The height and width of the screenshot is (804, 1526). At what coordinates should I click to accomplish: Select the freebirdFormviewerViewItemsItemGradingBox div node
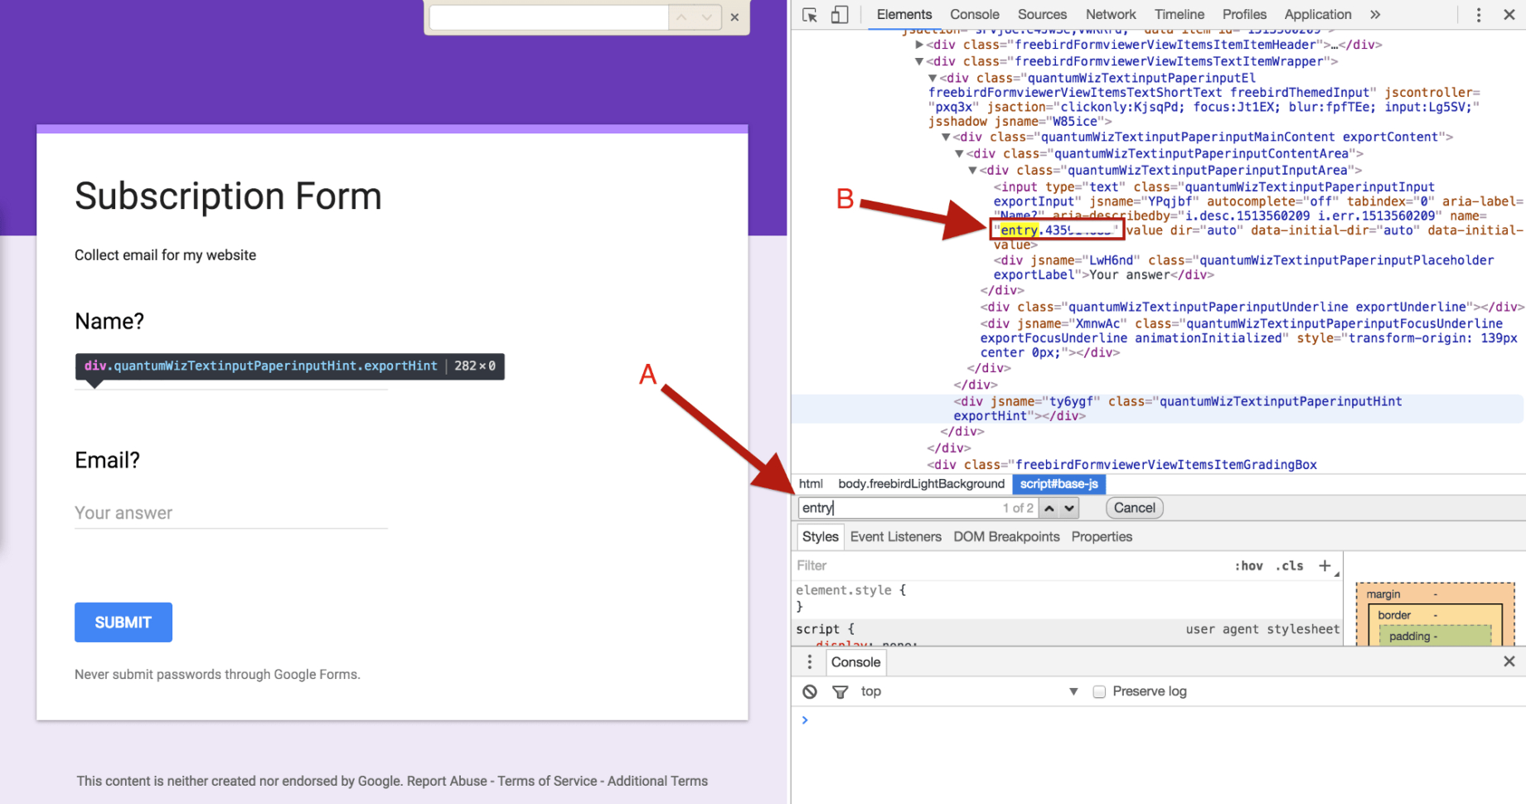pos(1121,465)
